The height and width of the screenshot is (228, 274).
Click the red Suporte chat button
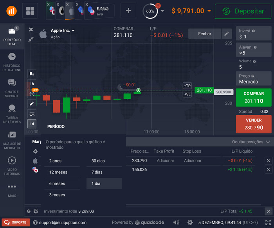(x=16, y=223)
